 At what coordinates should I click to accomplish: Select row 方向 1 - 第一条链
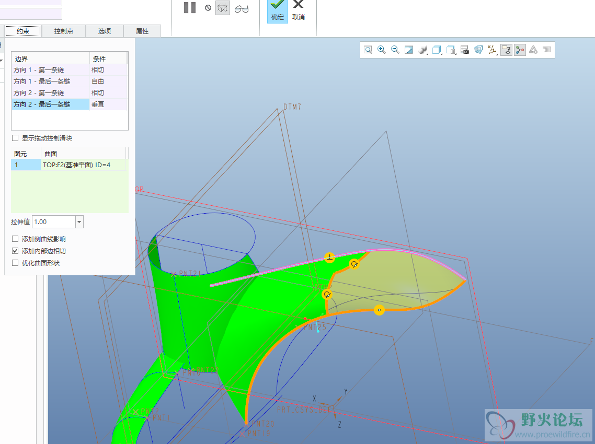pos(51,70)
